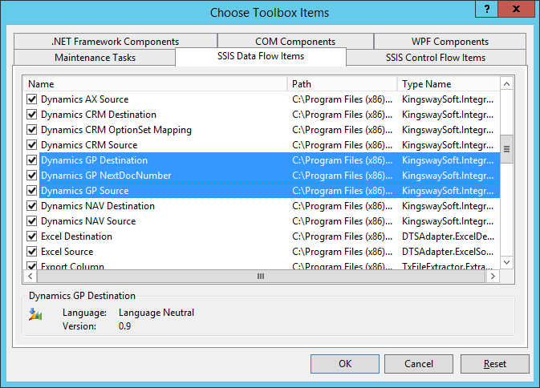Select the Dynamics GP Source row name
Image resolution: width=540 pixels, height=388 pixels.
pos(85,191)
